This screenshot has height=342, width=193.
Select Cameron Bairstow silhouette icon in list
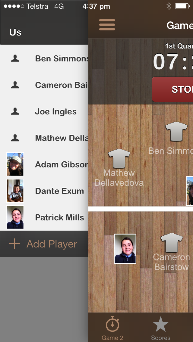pyautogui.click(x=15, y=85)
